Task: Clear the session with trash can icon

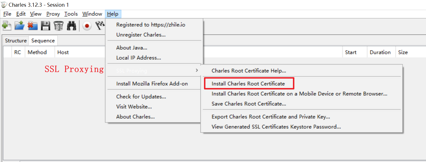Action: [x=59, y=26]
